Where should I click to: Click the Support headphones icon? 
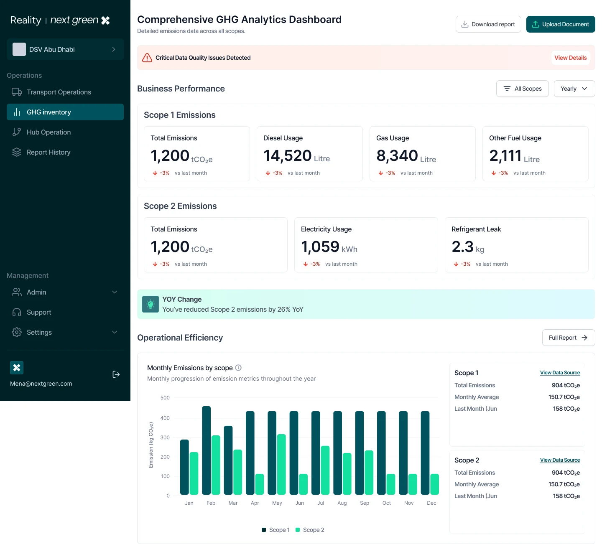(17, 312)
